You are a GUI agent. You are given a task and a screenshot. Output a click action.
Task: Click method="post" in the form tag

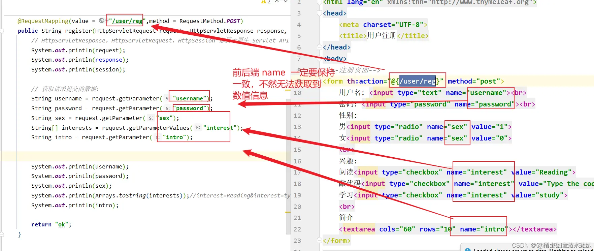pos(474,81)
